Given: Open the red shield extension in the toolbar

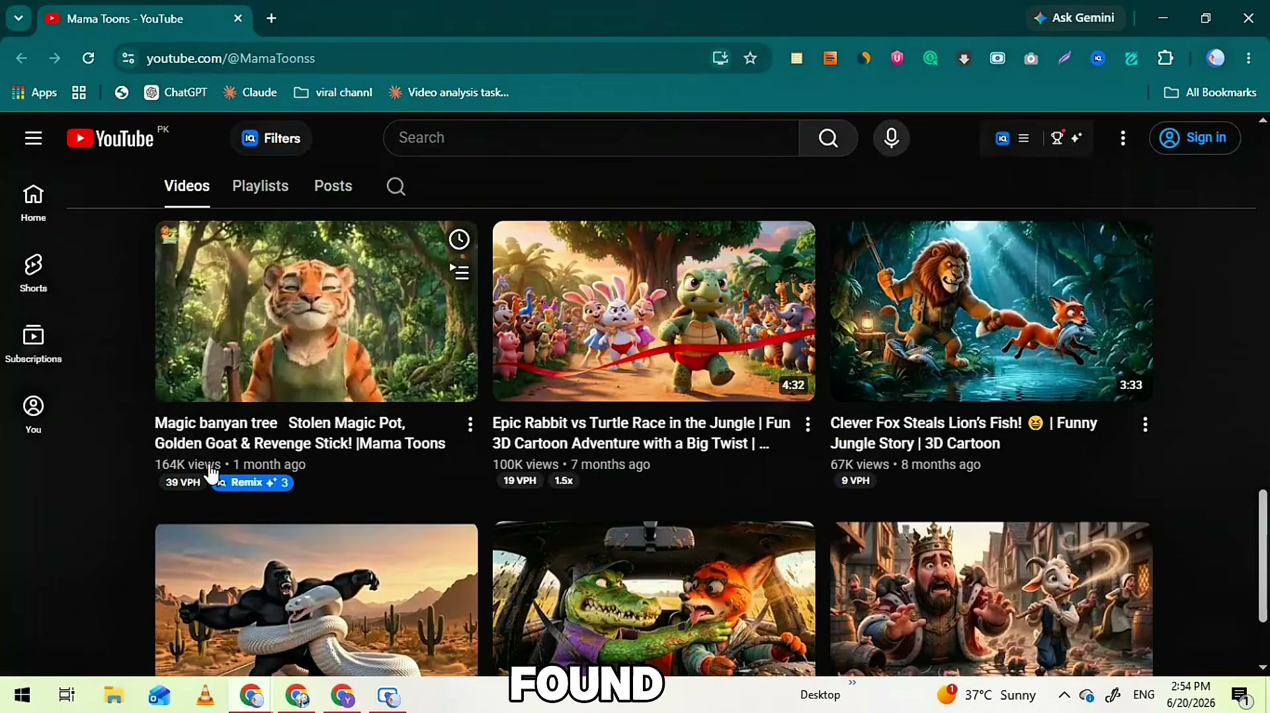Looking at the screenshot, I should [897, 58].
